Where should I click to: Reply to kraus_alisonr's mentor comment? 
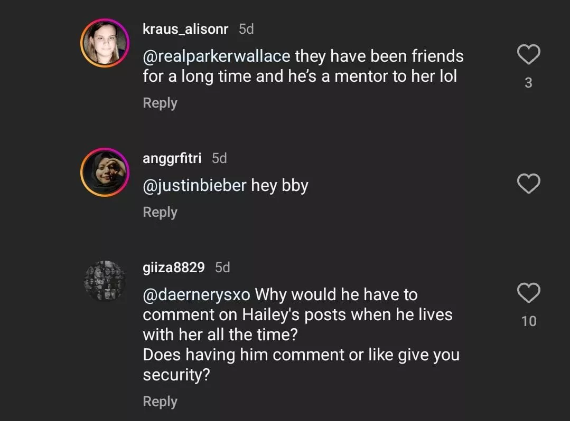(160, 103)
